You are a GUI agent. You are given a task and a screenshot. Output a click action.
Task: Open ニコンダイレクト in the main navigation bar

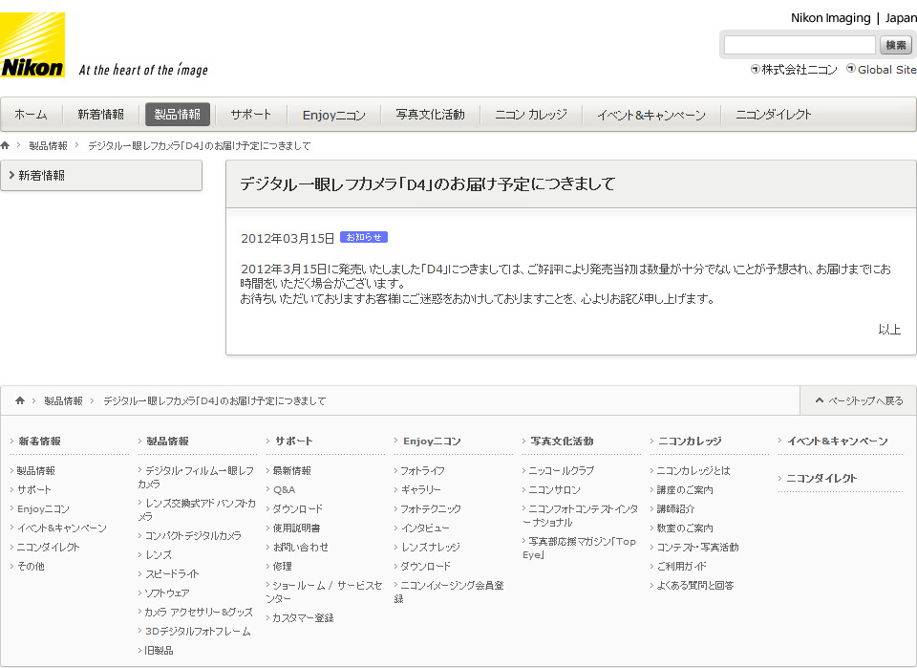[774, 115]
